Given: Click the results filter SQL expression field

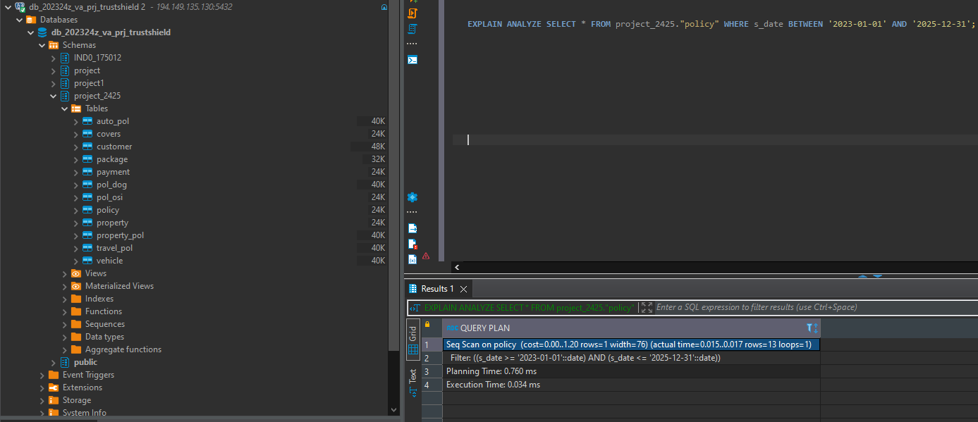Looking at the screenshot, I should 811,308.
